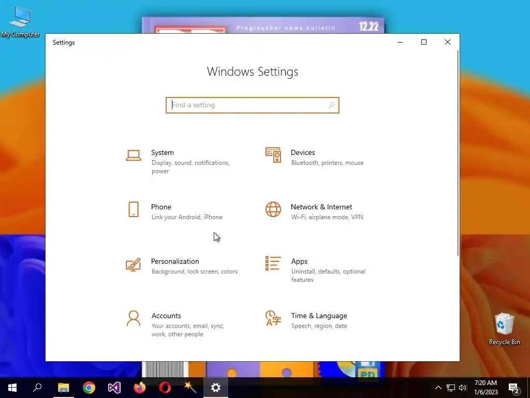Select the Settings gear on the taskbar
The width and height of the screenshot is (530, 398).
pyautogui.click(x=216, y=388)
